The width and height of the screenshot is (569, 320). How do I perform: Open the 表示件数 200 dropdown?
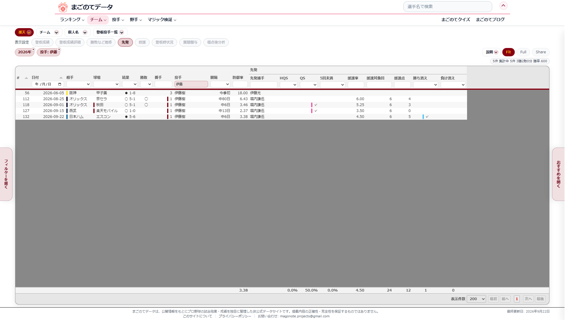click(476, 299)
